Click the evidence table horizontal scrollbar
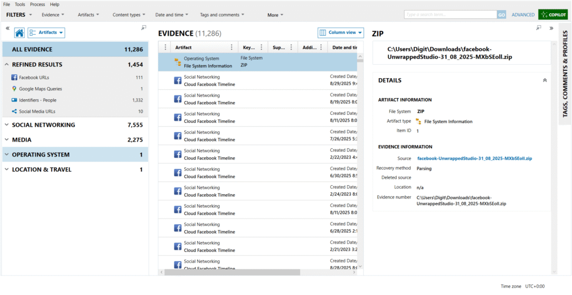Image resolution: width=572 pixels, height=295 pixels. pyautogui.click(x=232, y=273)
